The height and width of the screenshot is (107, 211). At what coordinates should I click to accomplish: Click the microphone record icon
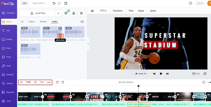tap(74, 13)
